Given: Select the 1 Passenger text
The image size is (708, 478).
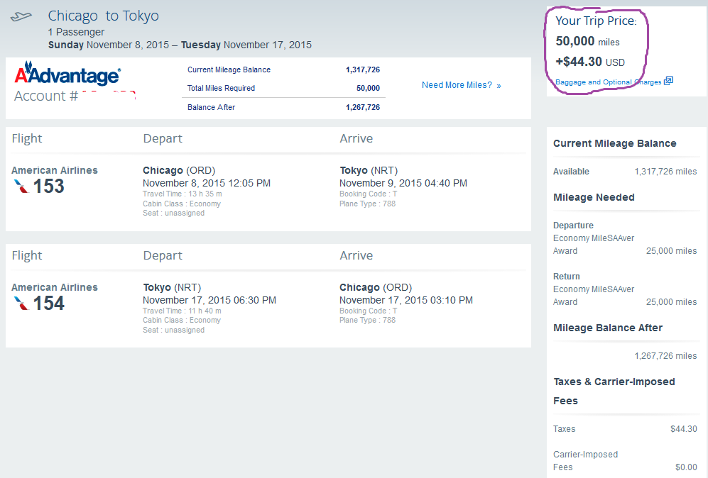Looking at the screenshot, I should (76, 32).
